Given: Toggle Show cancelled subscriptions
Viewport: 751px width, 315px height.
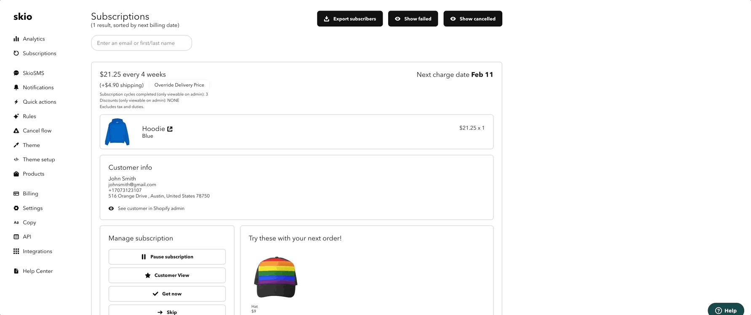Looking at the screenshot, I should tap(472, 19).
